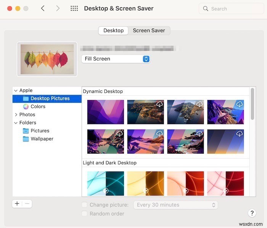Download third wallpaper in first Dynamic row

[x=199, y=104]
